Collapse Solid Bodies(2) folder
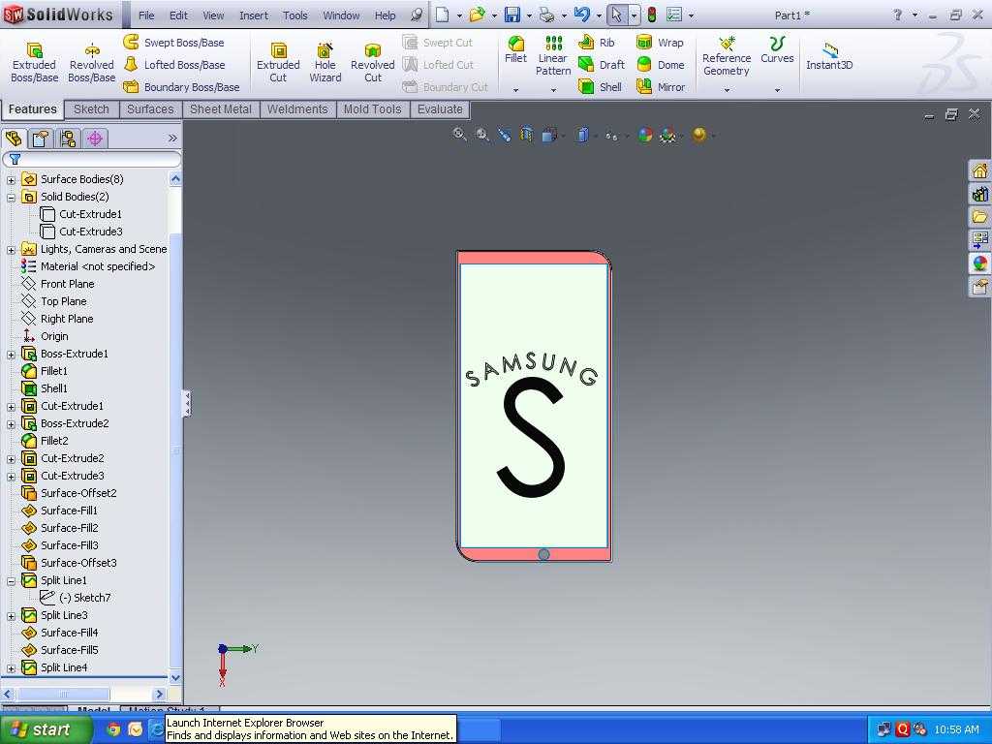Viewport: 992px width, 744px height. 11,198
